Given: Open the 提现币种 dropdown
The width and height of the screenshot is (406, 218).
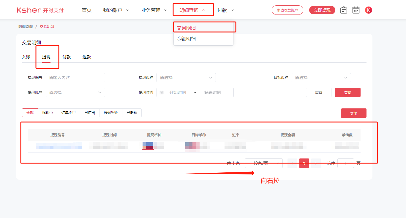Looking at the screenshot, I should coord(186,78).
